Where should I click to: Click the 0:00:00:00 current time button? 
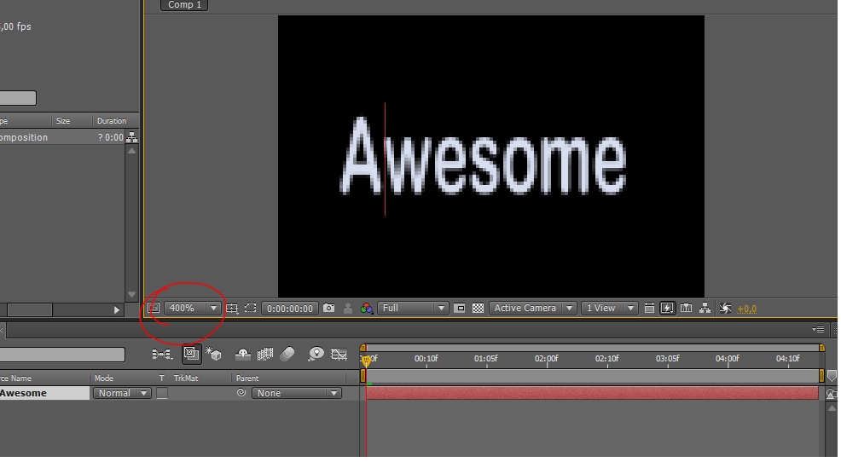(x=290, y=309)
